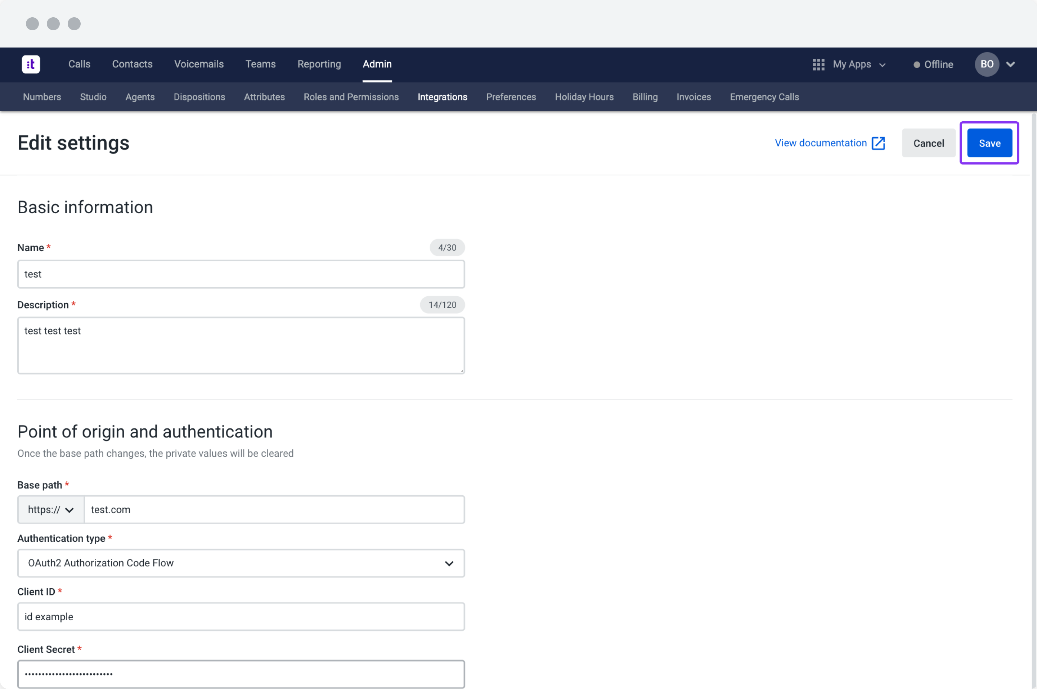Expand the chevron next to My Apps

click(883, 64)
